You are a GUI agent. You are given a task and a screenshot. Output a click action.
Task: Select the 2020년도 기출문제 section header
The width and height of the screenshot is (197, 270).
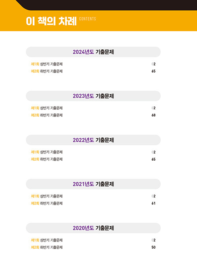pyautogui.click(x=93, y=228)
